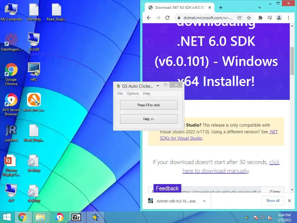The image size is (297, 223).
Task: Select the top-row Read_Stupi... file icon
Action: tap(57, 12)
